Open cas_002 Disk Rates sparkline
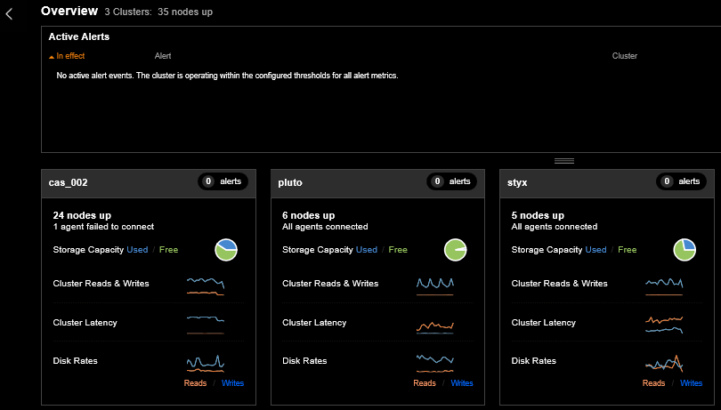 tap(206, 363)
